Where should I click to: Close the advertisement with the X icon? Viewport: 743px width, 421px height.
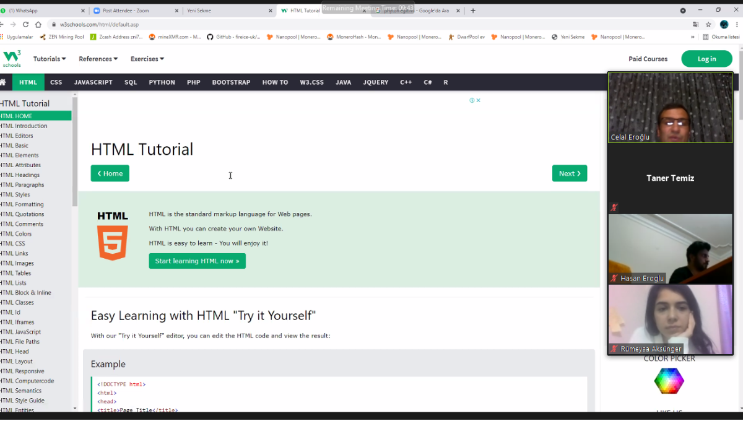pyautogui.click(x=479, y=100)
